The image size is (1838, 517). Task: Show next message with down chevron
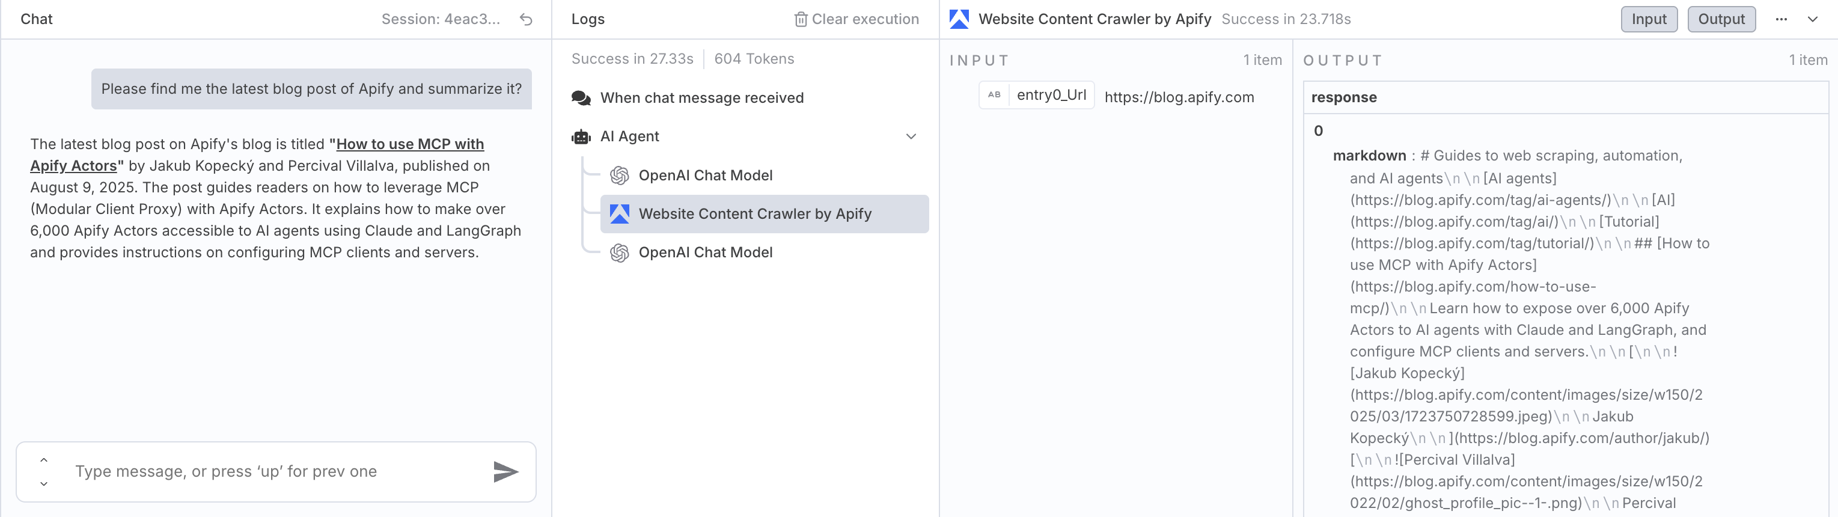tap(44, 483)
